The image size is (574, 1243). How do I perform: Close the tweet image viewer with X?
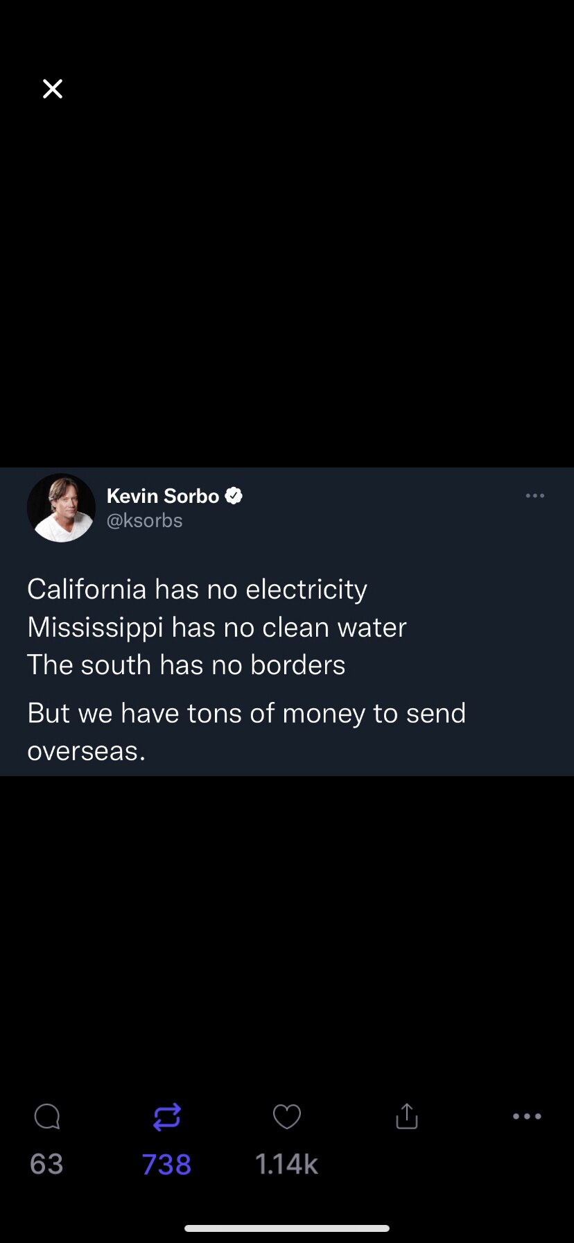[53, 89]
